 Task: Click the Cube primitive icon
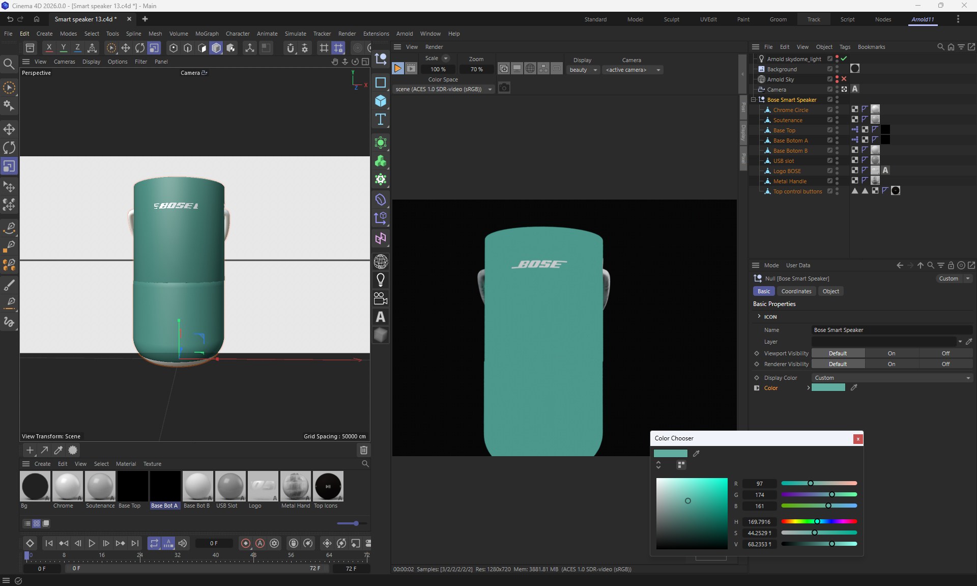coord(381,101)
